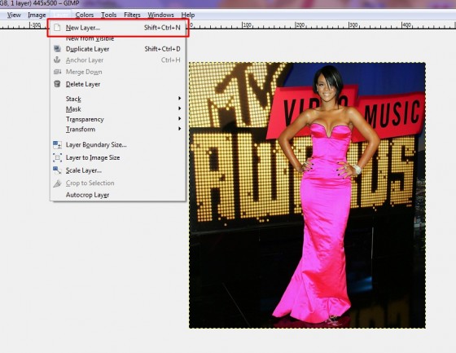This screenshot has width=456, height=353.
Task: Select the Merge Down entry
Action: coord(118,72)
